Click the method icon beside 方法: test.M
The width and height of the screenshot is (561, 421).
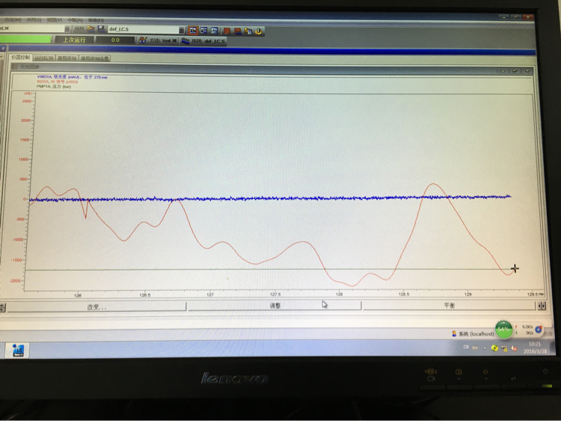tap(143, 40)
